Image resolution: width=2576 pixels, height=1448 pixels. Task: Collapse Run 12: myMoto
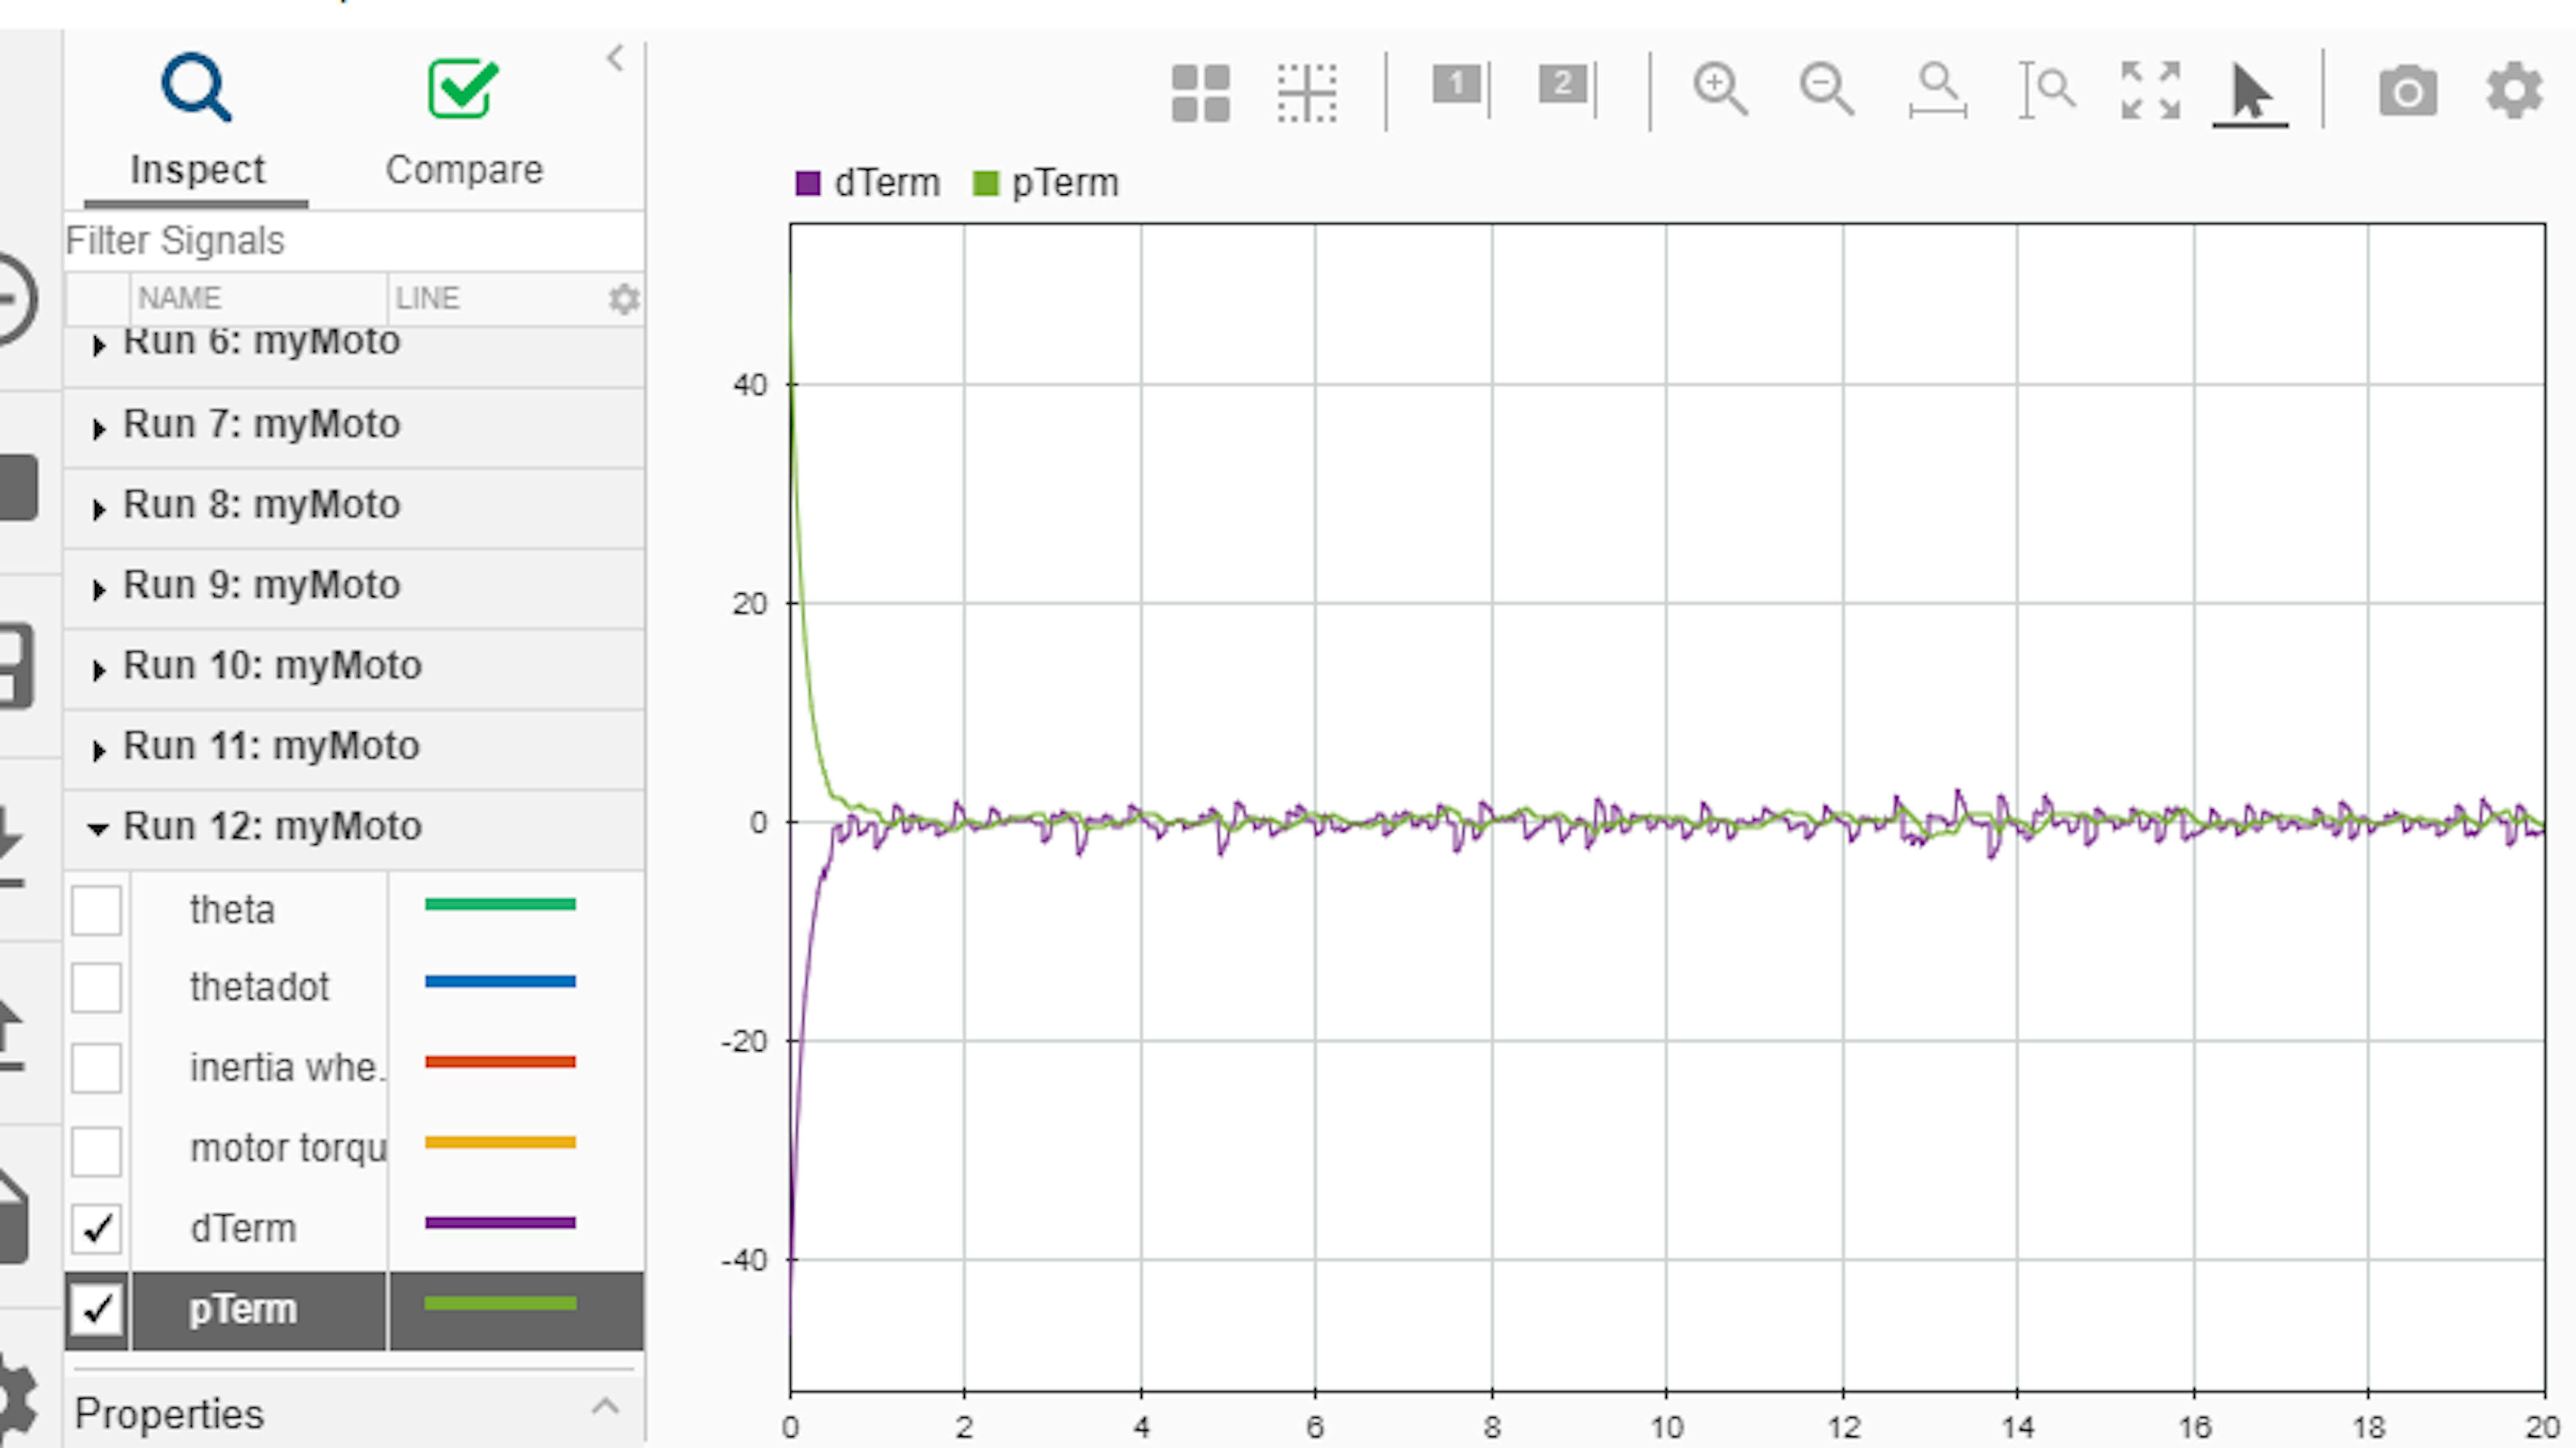[97, 828]
